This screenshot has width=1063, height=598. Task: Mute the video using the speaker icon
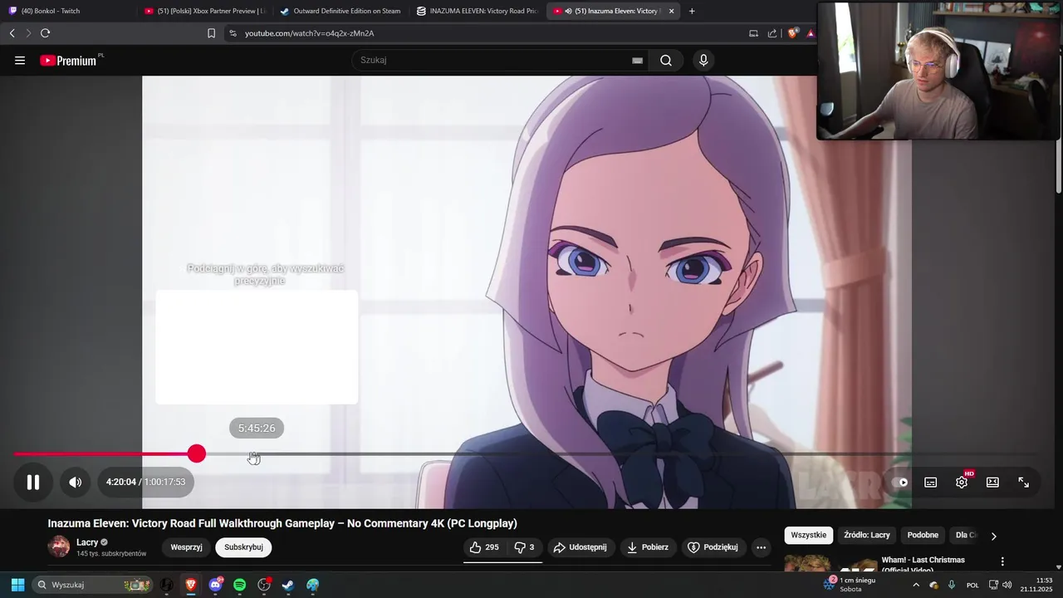[76, 482]
